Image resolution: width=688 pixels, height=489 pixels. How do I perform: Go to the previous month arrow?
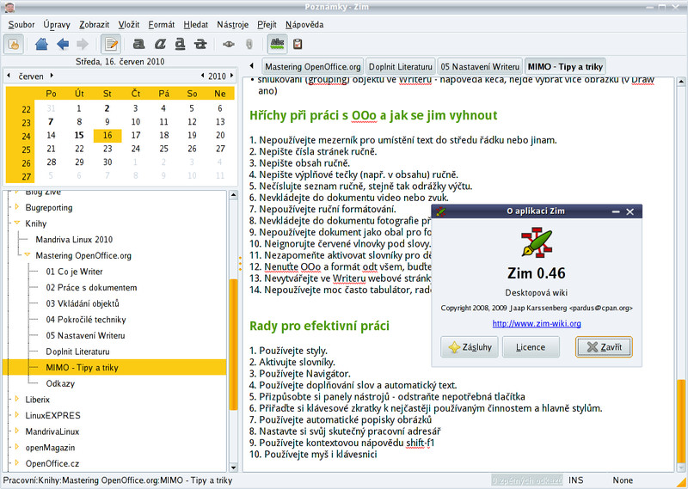pyautogui.click(x=9, y=76)
